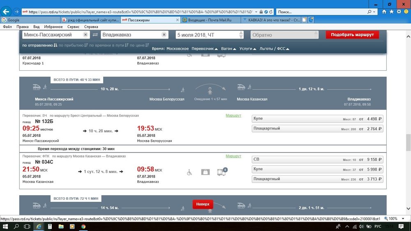This screenshot has width=411, height=231.
Task: Open Маршрут link for train 132Б
Action: (x=233, y=115)
